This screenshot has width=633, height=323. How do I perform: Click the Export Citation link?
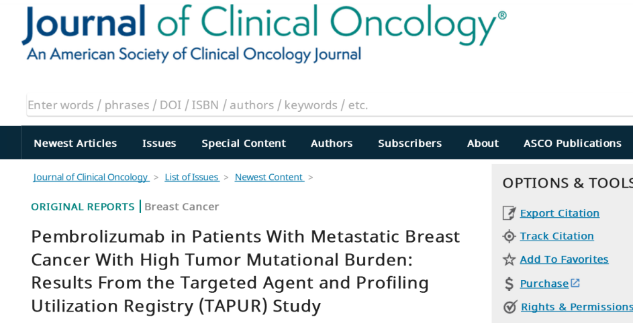[x=559, y=213]
